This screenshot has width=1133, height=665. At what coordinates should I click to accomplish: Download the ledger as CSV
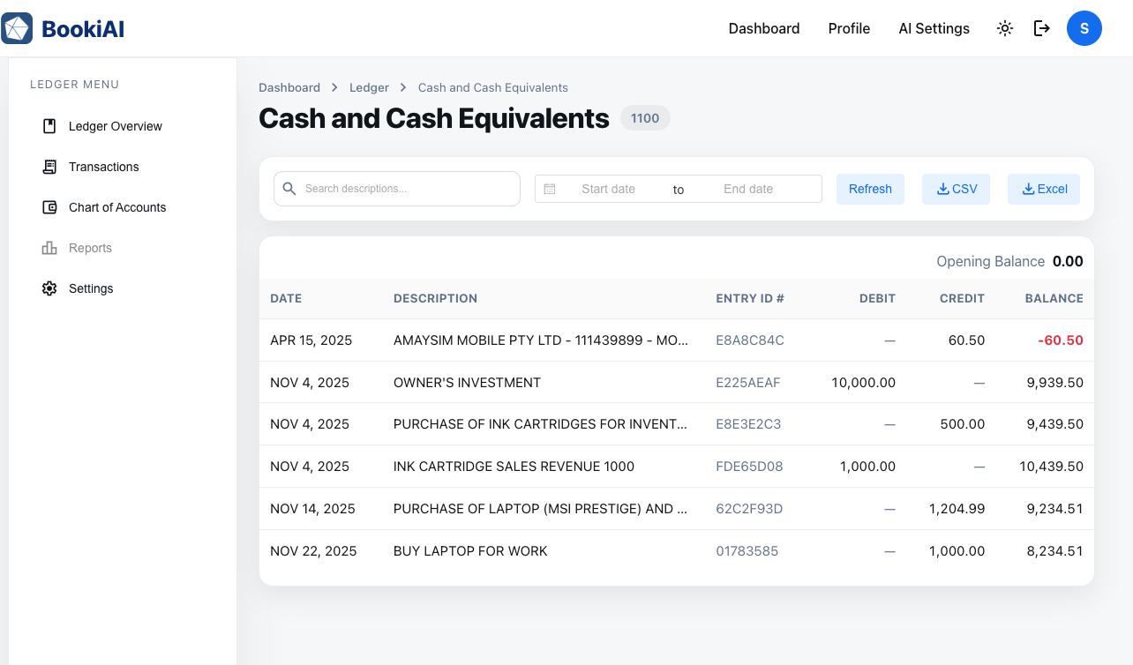tap(956, 189)
